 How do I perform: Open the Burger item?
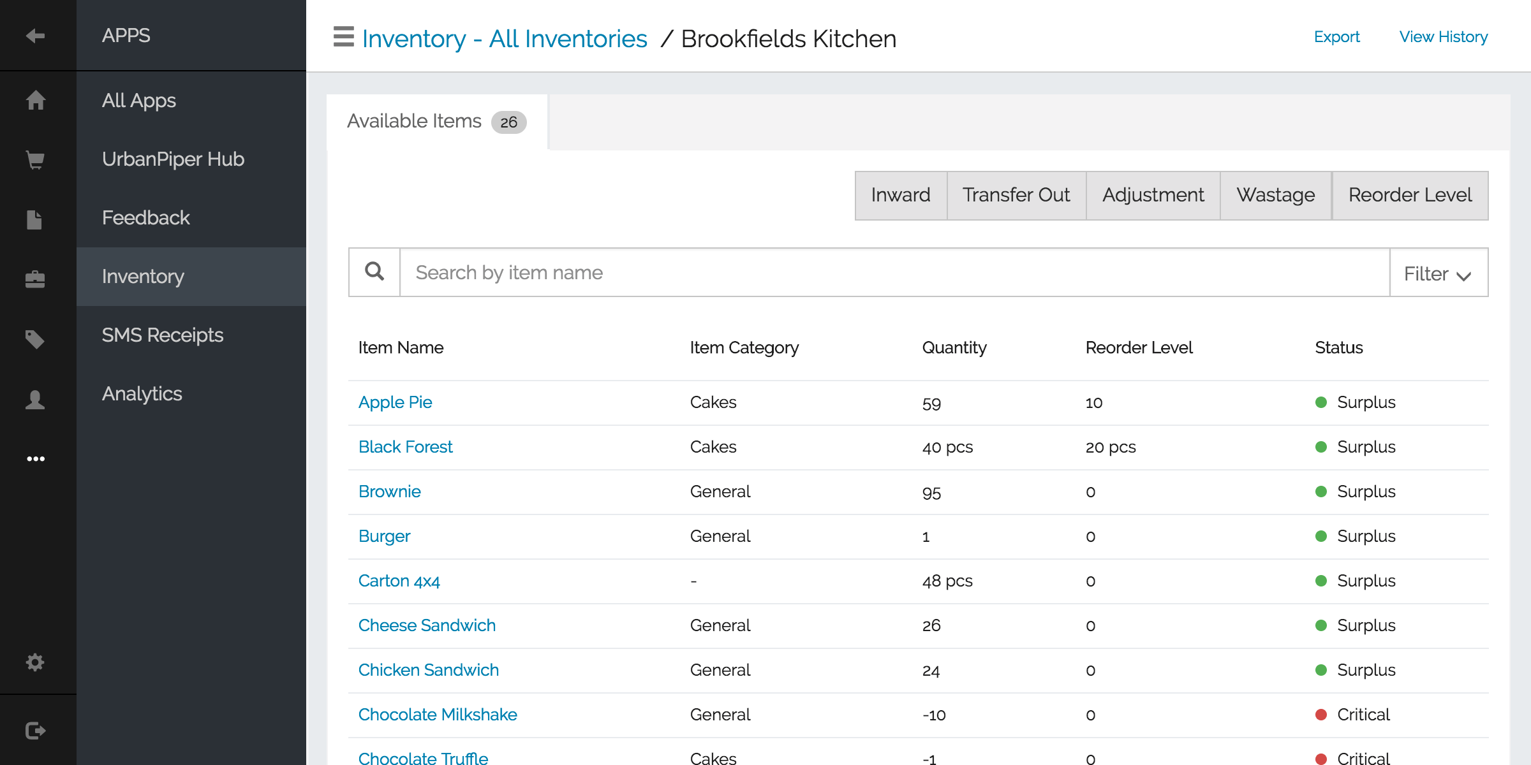tap(385, 536)
